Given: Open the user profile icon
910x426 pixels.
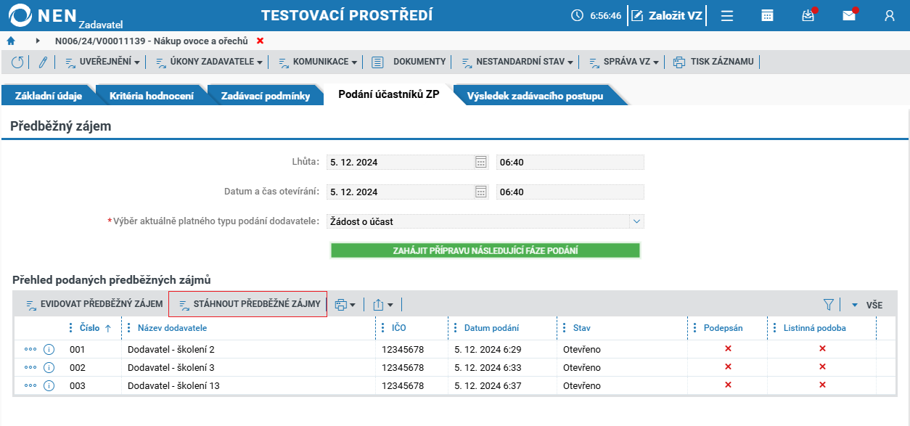Looking at the screenshot, I should 890,15.
